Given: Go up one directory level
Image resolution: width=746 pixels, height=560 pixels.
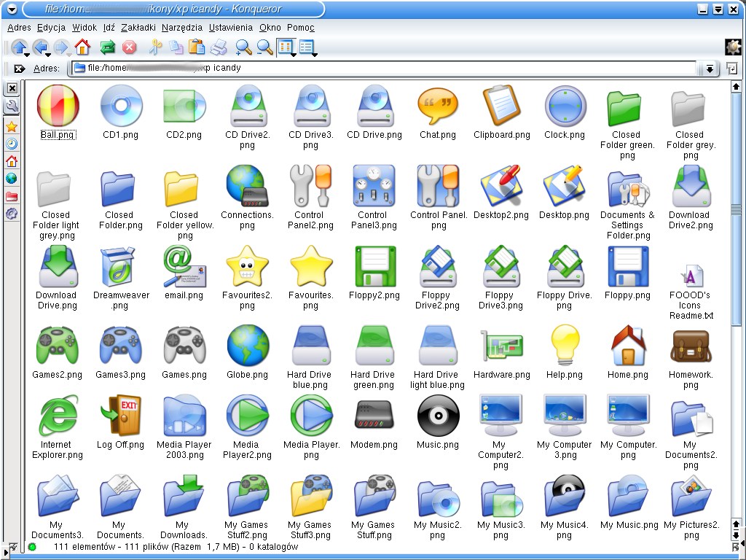Looking at the screenshot, I should pyautogui.click(x=19, y=47).
